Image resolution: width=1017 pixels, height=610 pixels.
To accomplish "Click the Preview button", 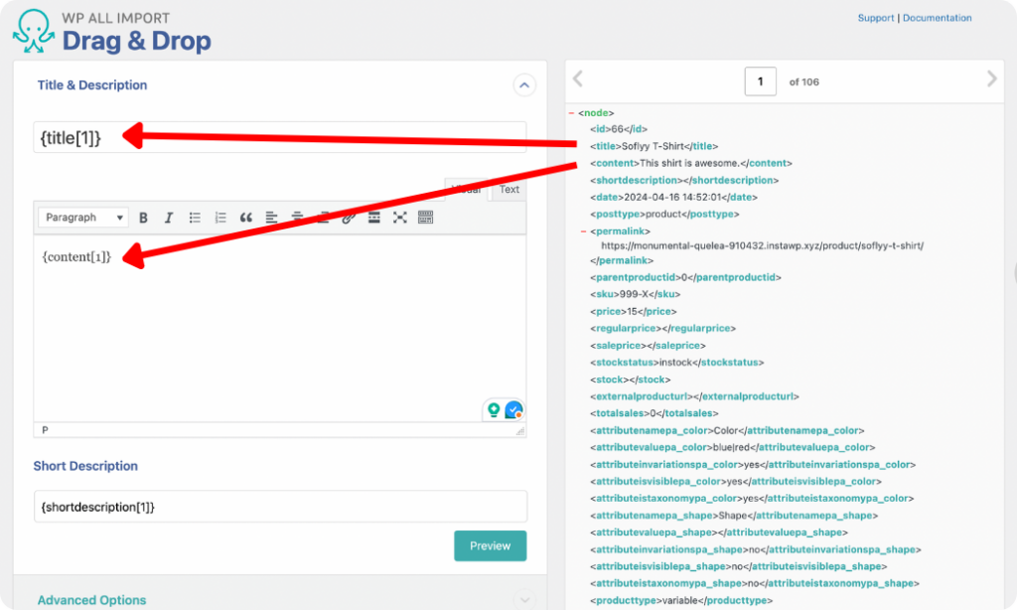I will (x=491, y=545).
